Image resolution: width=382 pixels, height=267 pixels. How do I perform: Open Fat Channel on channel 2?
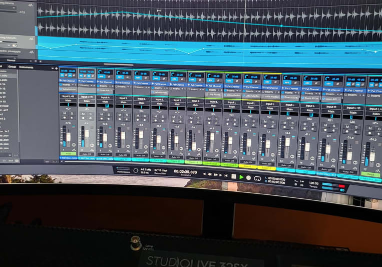coord(87,82)
